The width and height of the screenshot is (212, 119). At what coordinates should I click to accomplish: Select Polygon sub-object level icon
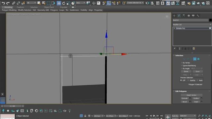(195, 59)
